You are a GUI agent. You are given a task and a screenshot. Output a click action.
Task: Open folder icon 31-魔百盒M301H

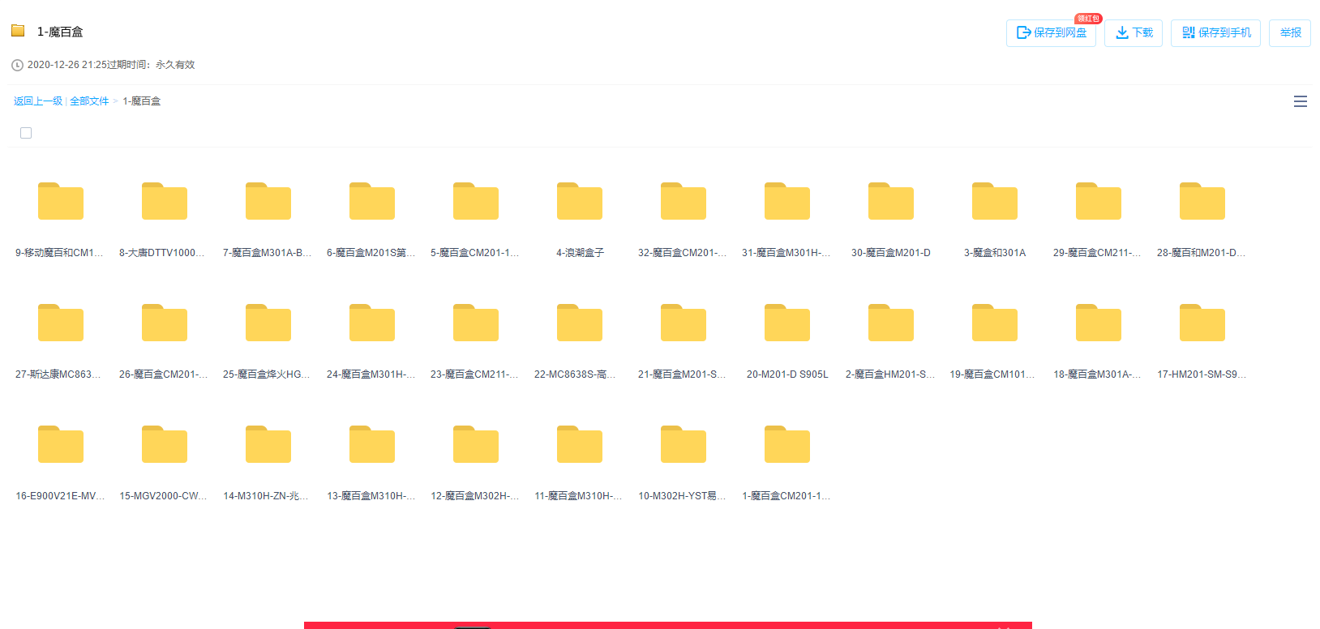click(x=787, y=201)
